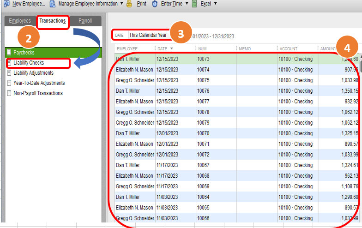Toggle the Date column sort arrow

(x=172, y=48)
